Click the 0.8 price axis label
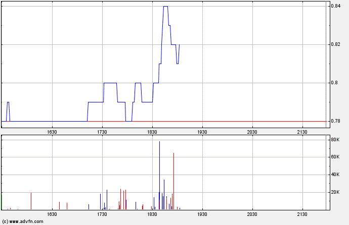This screenshot has height=225, width=349. pyautogui.click(x=334, y=83)
